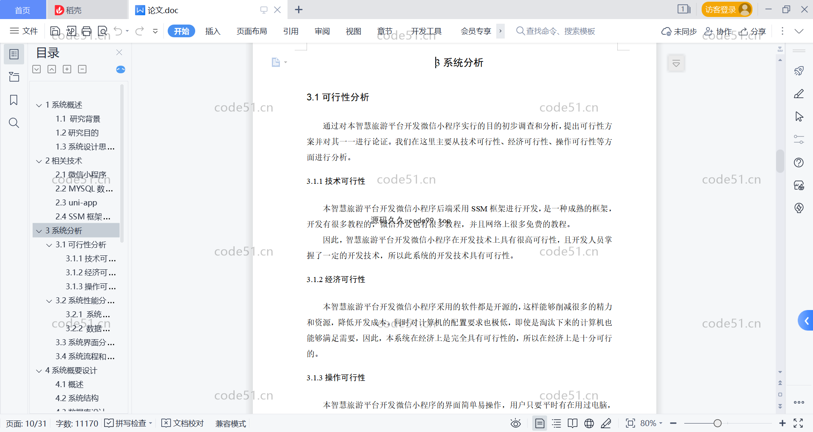
Task: Switch to outline view icon in status bar
Action: (556, 423)
